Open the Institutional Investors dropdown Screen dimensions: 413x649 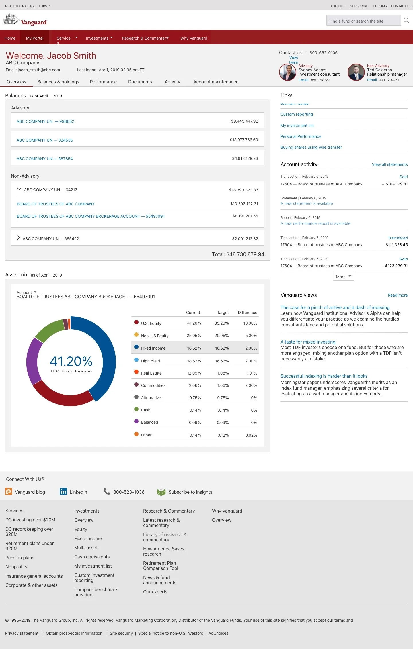(27, 6)
